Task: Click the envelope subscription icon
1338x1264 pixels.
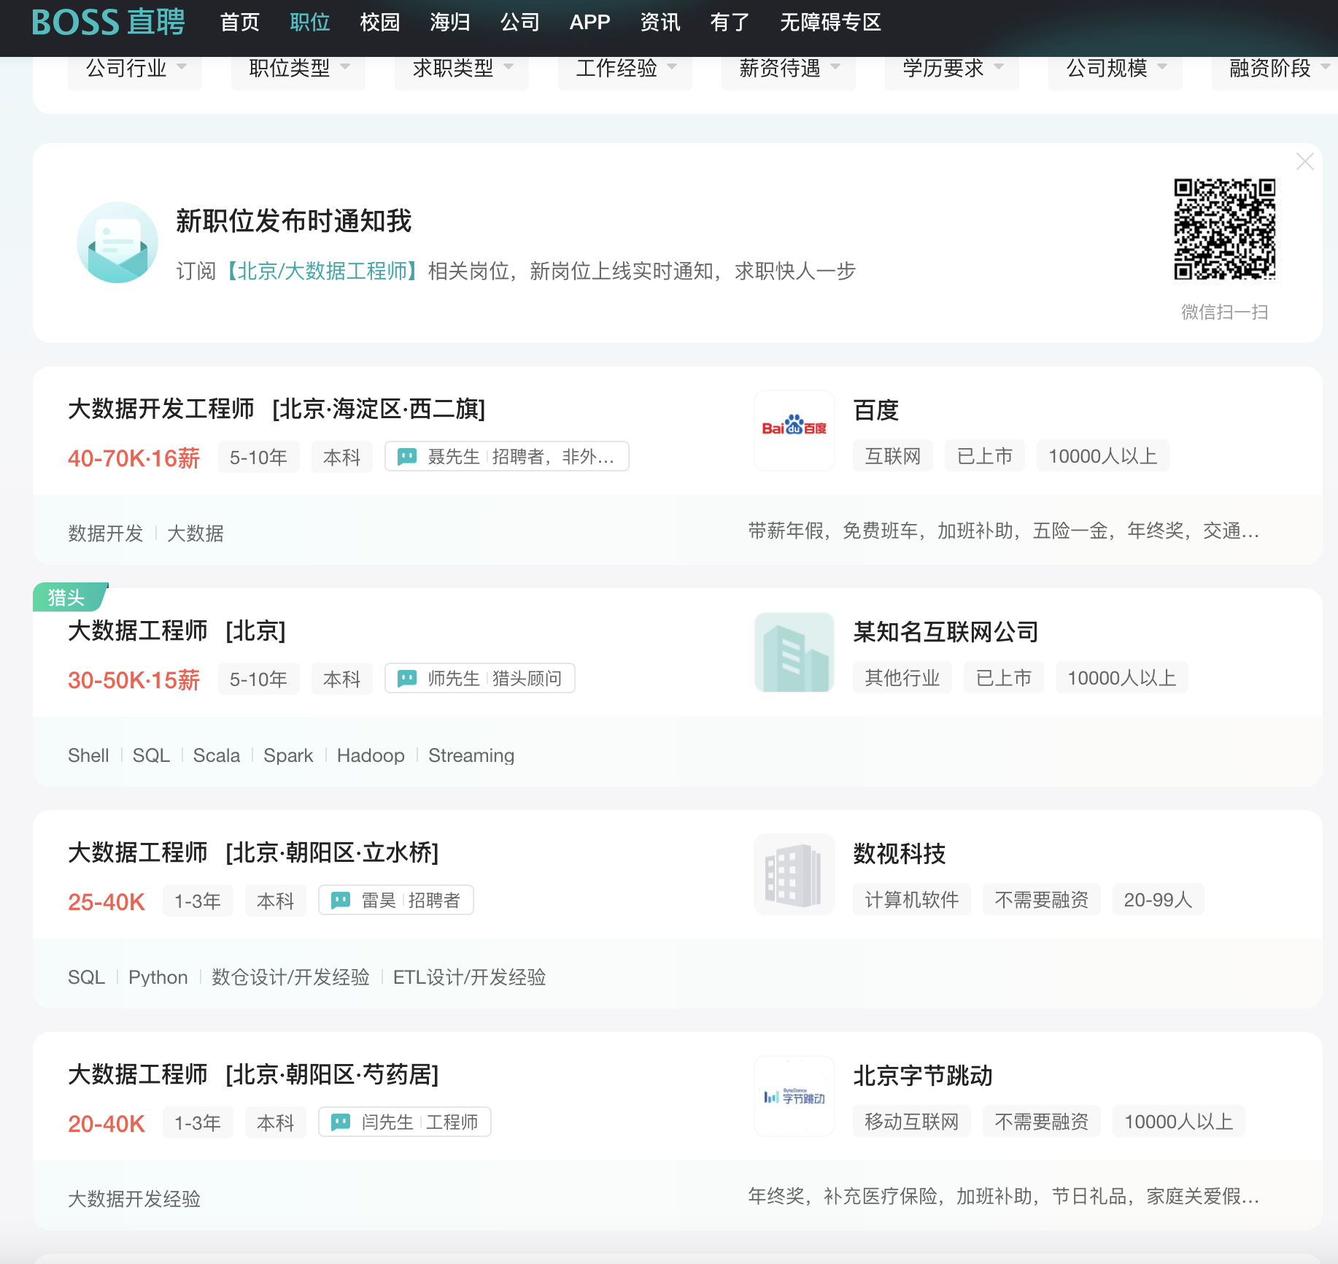Action: (117, 243)
